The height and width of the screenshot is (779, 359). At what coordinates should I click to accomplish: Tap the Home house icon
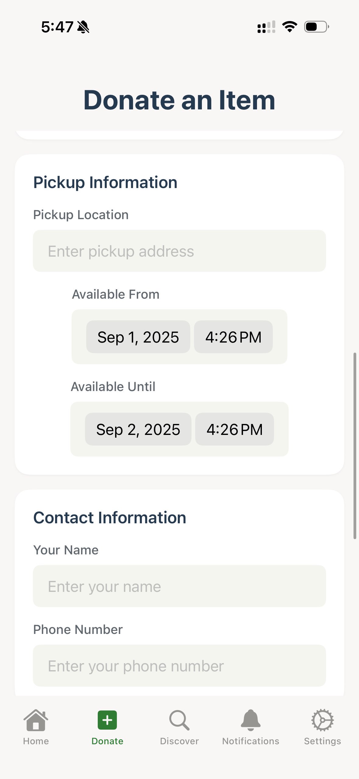pos(36,720)
